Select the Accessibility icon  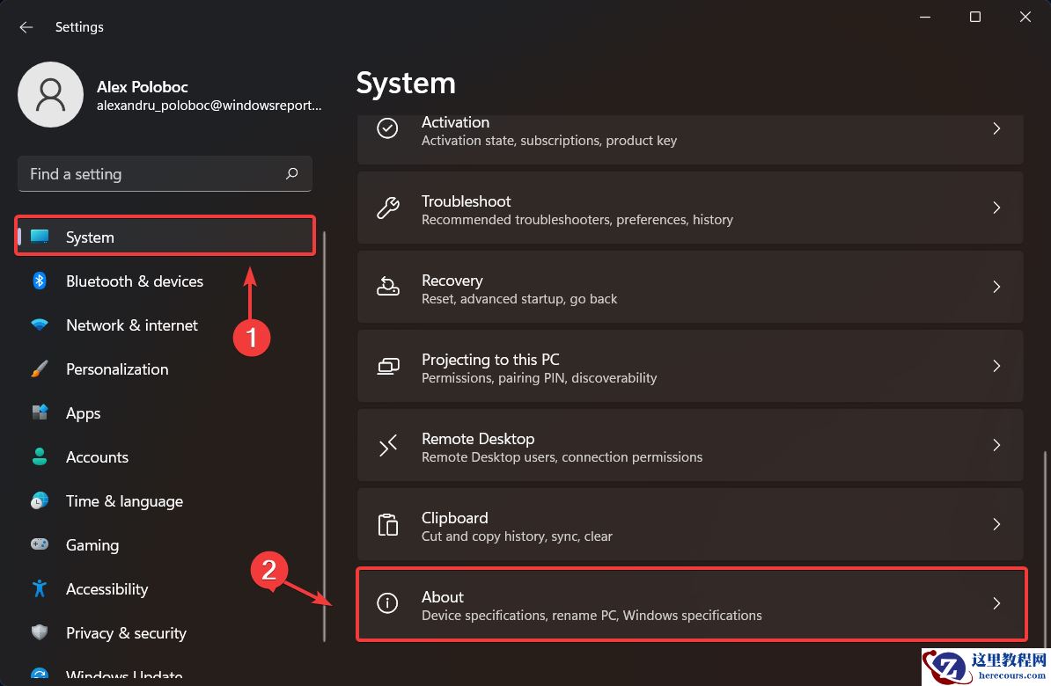40,588
